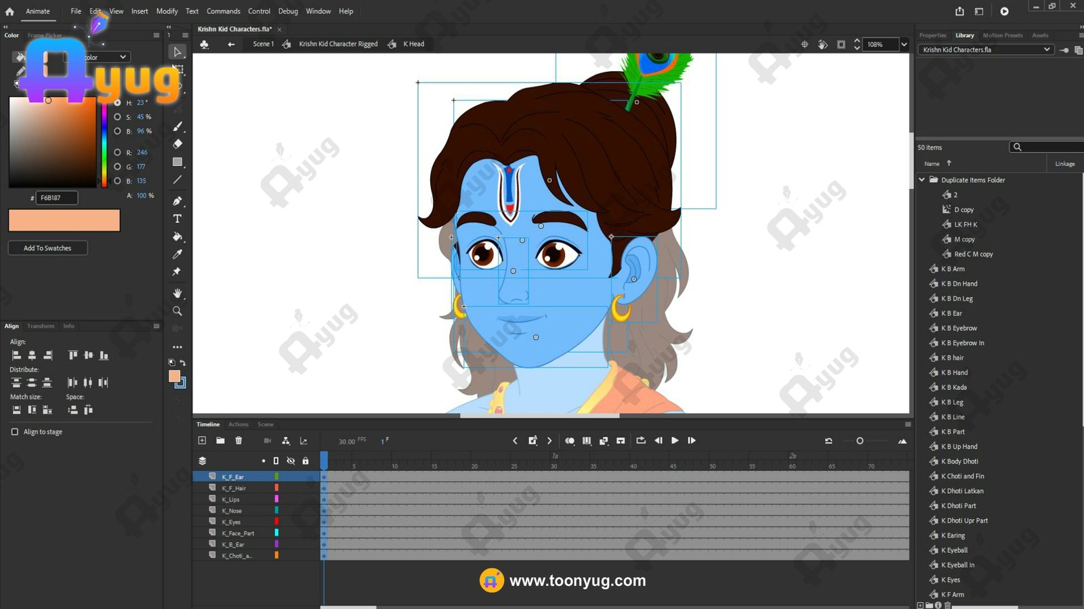Select the Asset Warp pin tool
Viewport: 1084px width, 609px height.
[177, 271]
